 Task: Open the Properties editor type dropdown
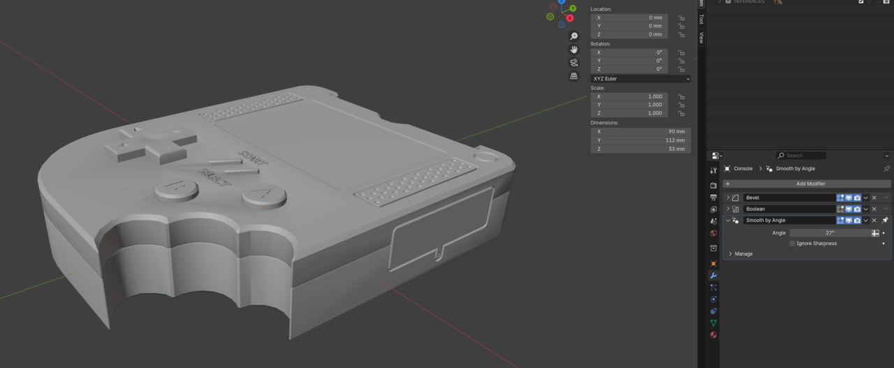[x=716, y=156]
